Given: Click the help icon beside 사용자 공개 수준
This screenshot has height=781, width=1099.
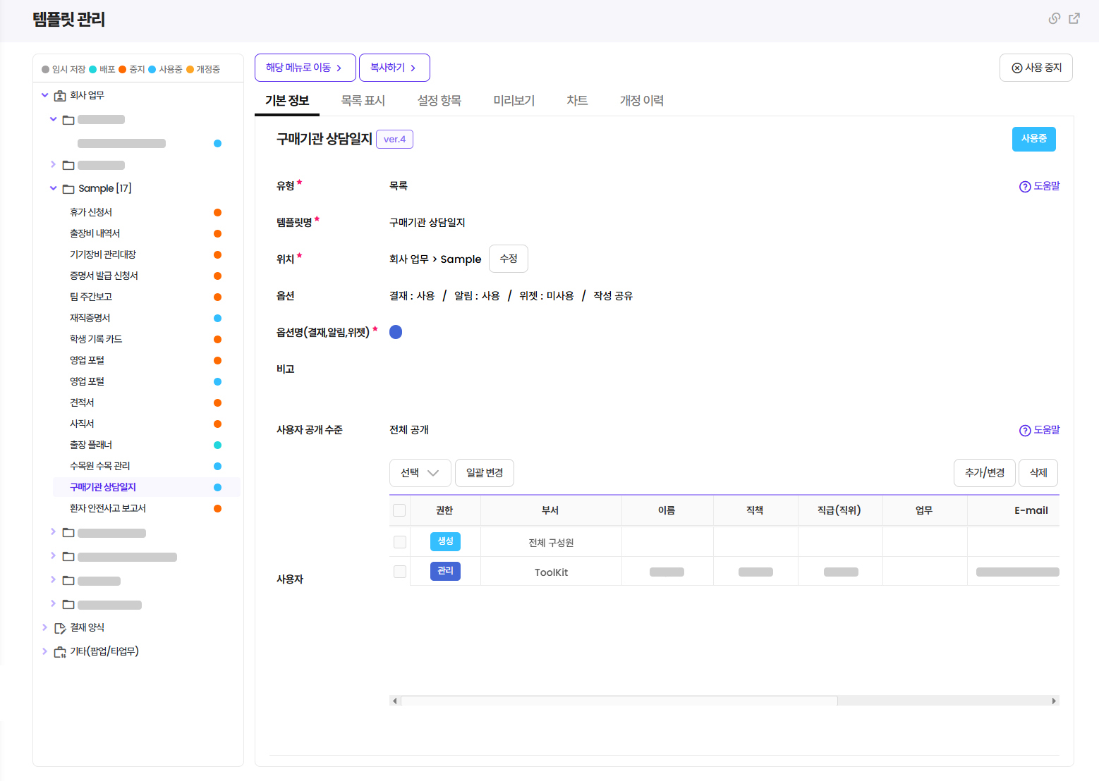Looking at the screenshot, I should coord(1025,431).
